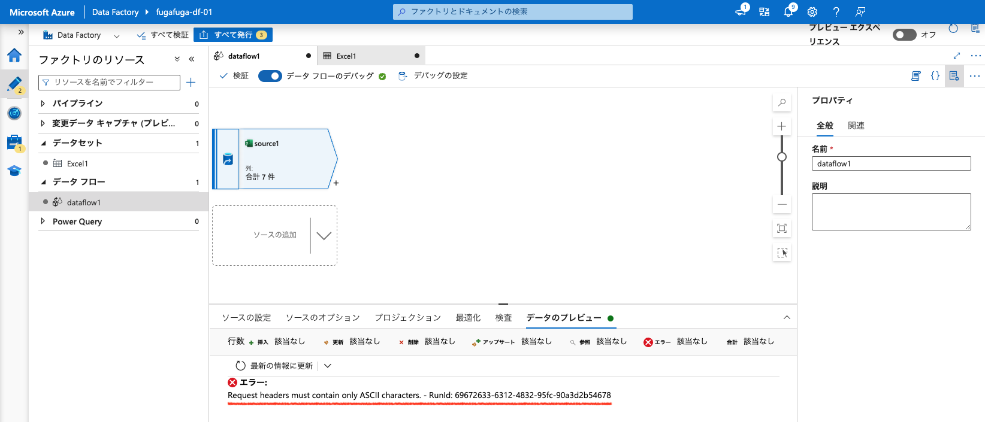985x422 pixels.
Task: Toggle the data flow debug switch
Action: pos(270,76)
